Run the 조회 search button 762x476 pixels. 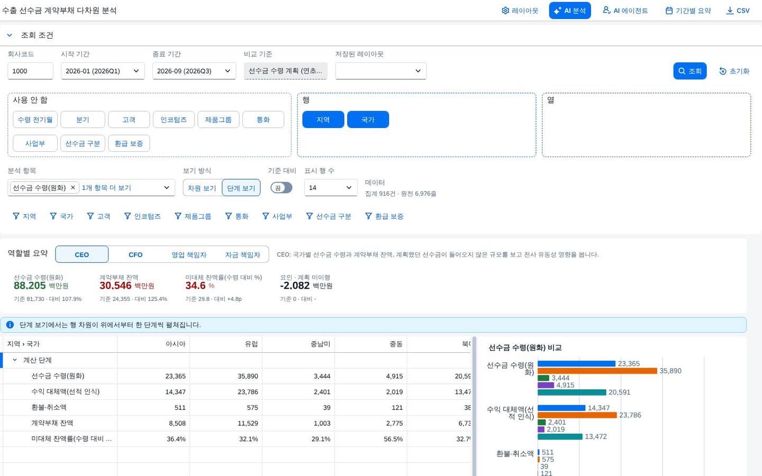[690, 71]
